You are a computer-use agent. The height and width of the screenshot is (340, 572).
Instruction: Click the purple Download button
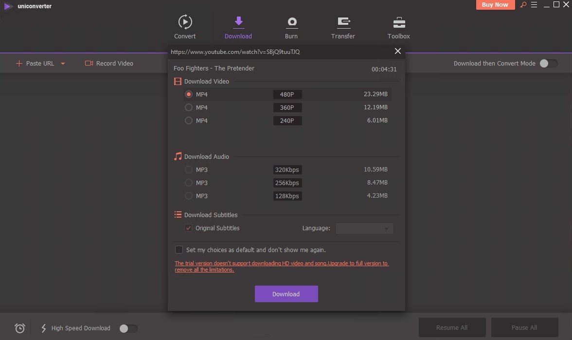pyautogui.click(x=286, y=294)
